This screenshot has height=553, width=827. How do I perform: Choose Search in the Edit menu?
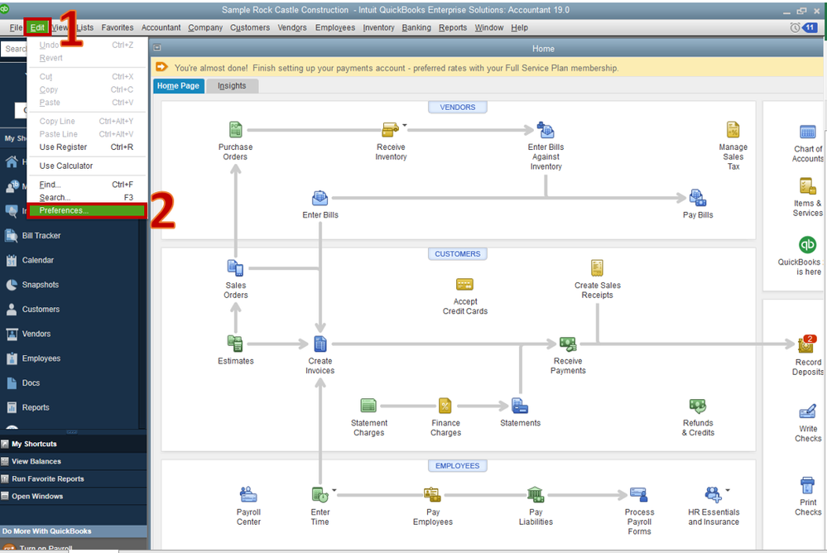coord(87,197)
